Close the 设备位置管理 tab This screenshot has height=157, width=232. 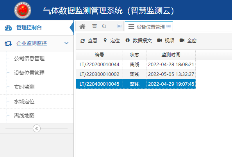(x=168, y=26)
